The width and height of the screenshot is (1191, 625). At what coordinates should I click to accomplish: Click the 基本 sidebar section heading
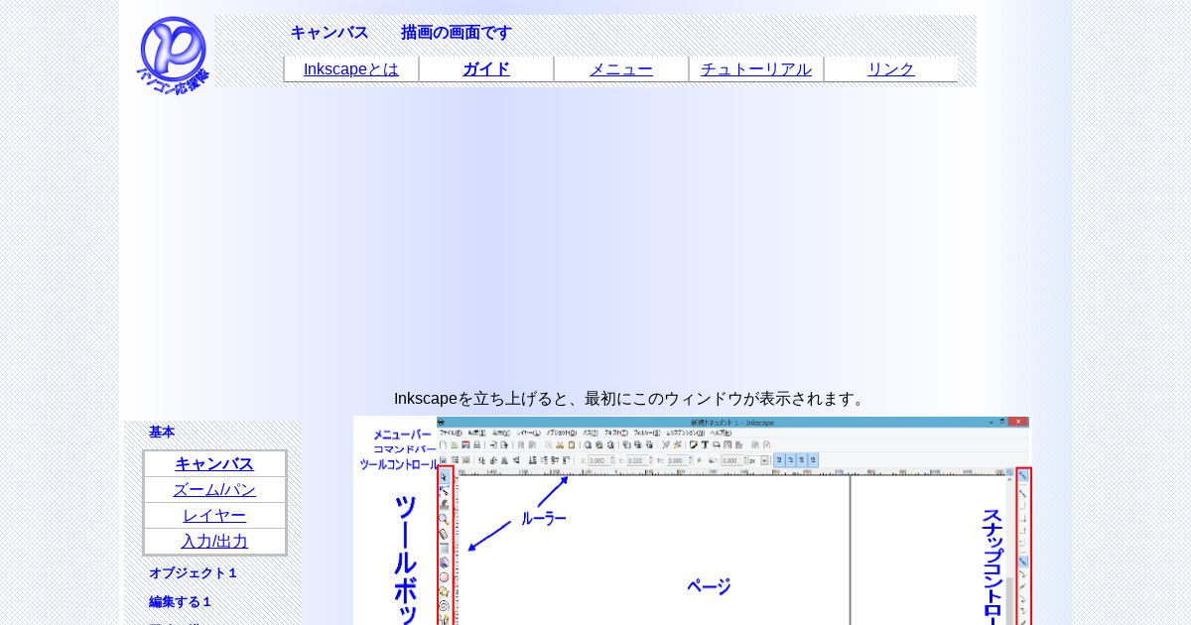pos(162,433)
